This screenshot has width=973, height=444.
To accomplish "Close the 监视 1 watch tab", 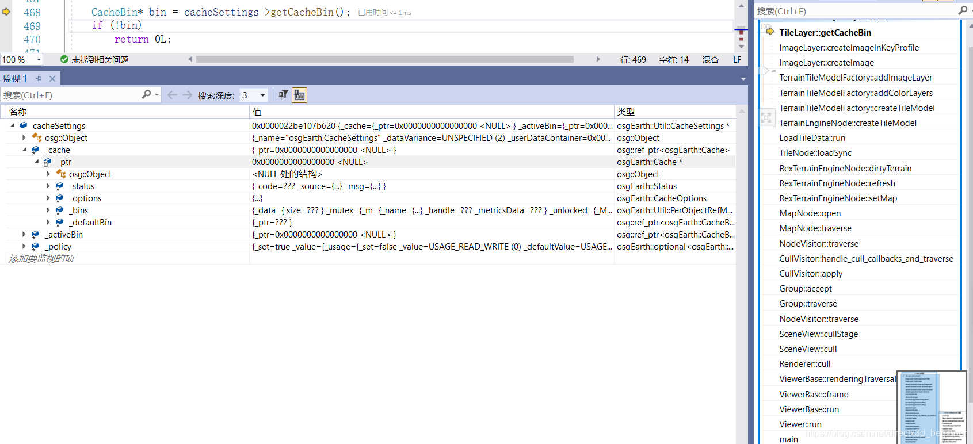I will coord(52,79).
